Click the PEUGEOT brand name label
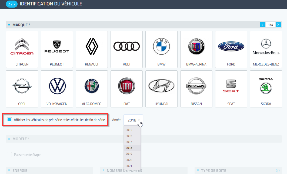 (57, 64)
